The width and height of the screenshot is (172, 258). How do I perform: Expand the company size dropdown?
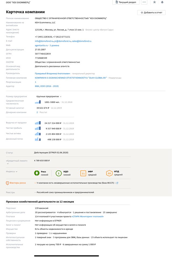coord(61,96)
